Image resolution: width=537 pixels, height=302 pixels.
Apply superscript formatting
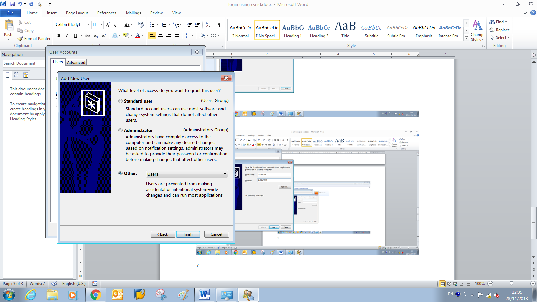104,36
